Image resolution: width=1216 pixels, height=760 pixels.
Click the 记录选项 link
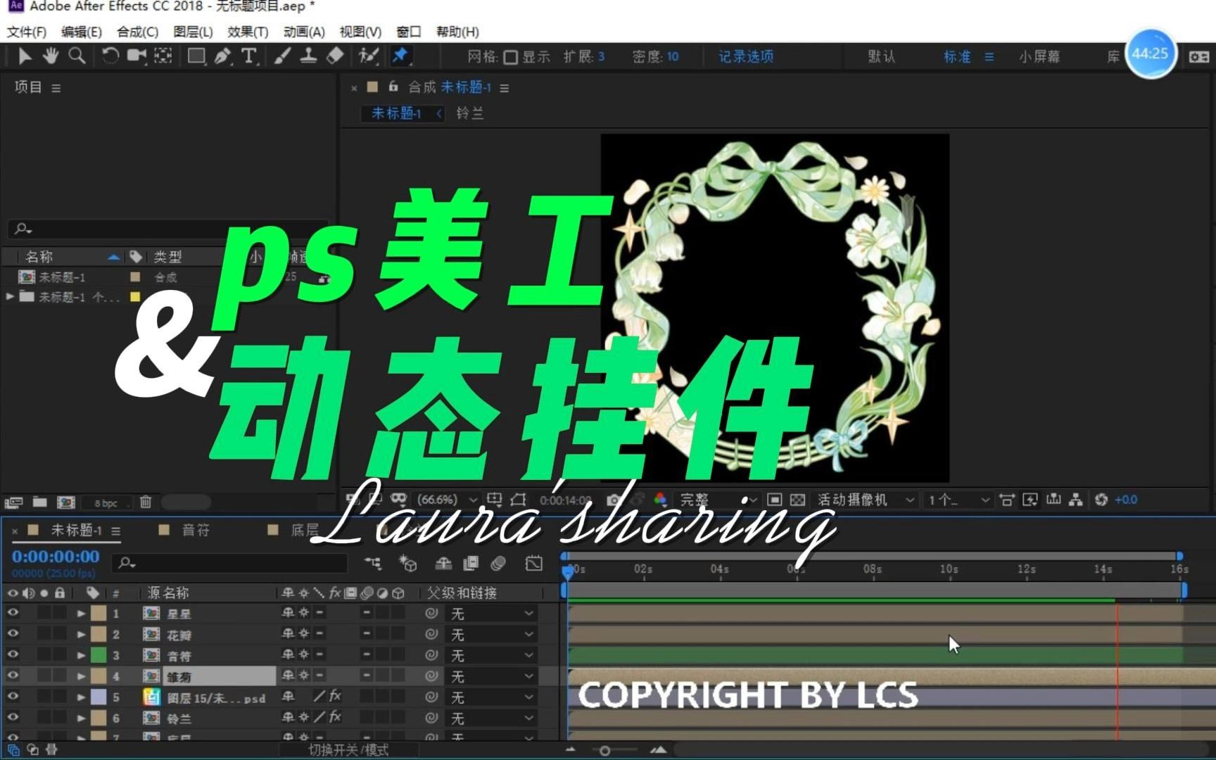tap(746, 57)
